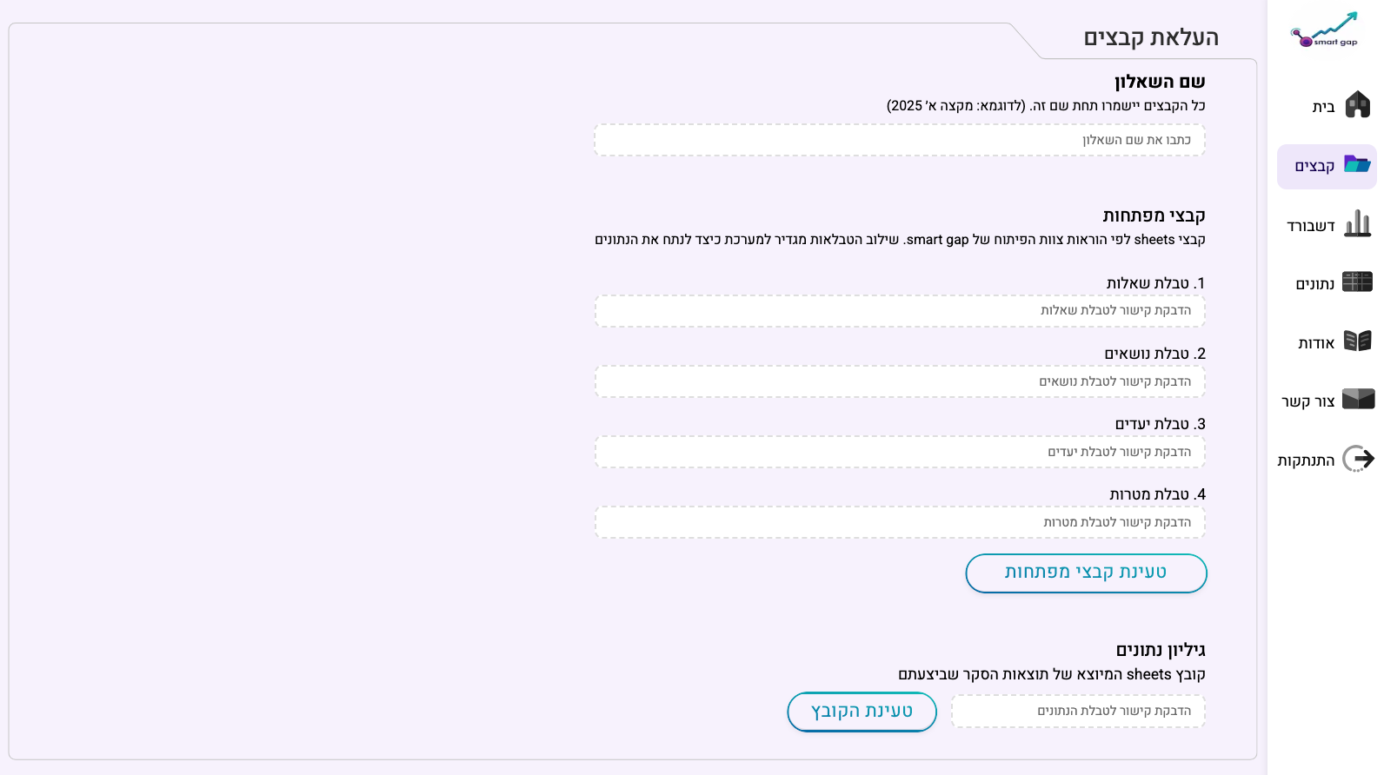This screenshot has width=1384, height=775.
Task: Open the home icon (בית)
Action: [x=1357, y=105]
